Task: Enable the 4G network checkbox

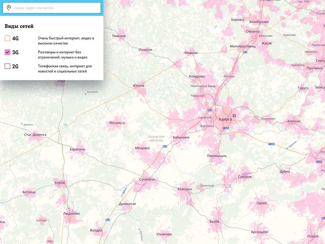Action: point(8,38)
